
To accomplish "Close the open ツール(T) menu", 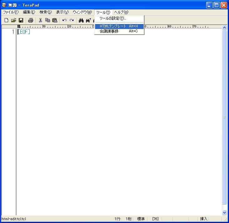I will point(103,12).
